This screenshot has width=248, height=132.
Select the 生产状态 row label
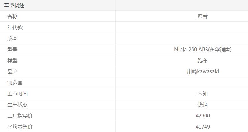(x=17, y=105)
